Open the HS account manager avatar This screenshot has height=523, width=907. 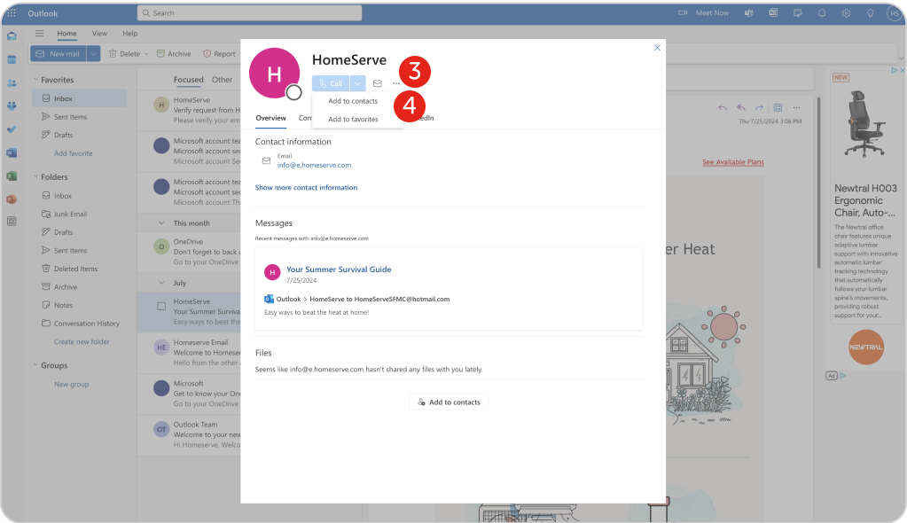pos(895,13)
